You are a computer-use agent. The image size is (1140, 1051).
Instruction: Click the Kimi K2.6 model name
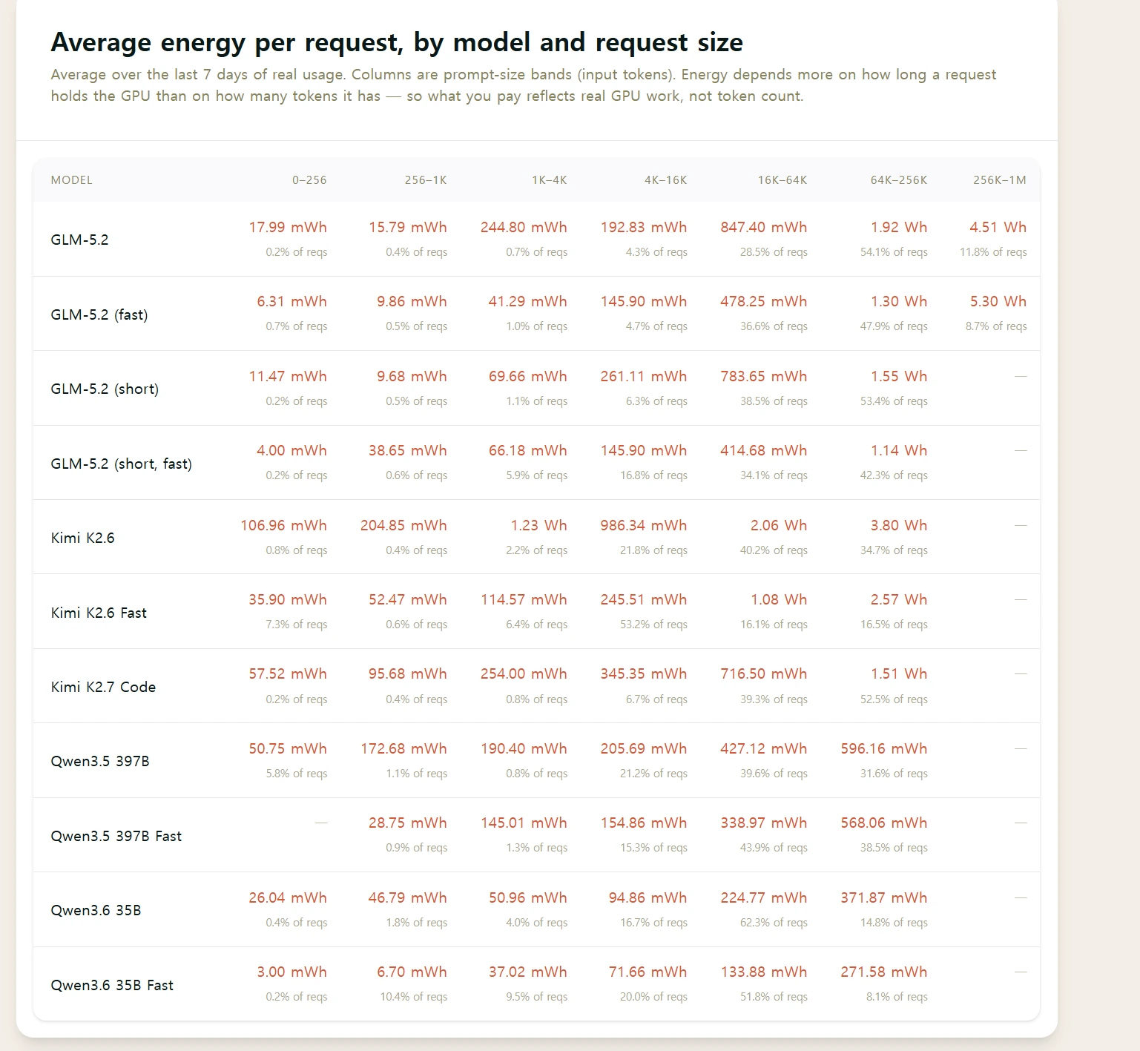[x=83, y=538]
